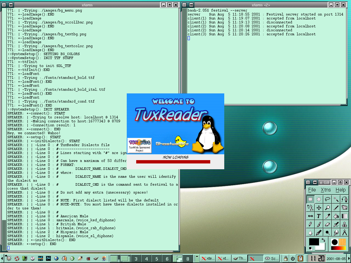The image size is (351, 263).
Task: Select the Eraser tool
Action: pyautogui.click(x=327, y=224)
